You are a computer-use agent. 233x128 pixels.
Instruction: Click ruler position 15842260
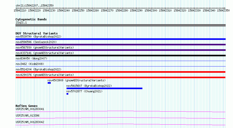click(92, 10)
